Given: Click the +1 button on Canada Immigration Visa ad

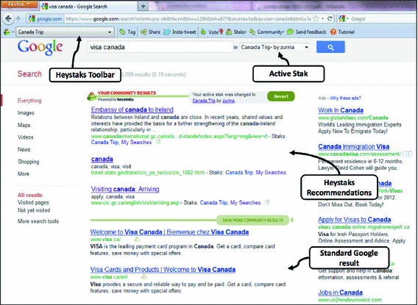Looking at the screenshot, I should [408, 154].
